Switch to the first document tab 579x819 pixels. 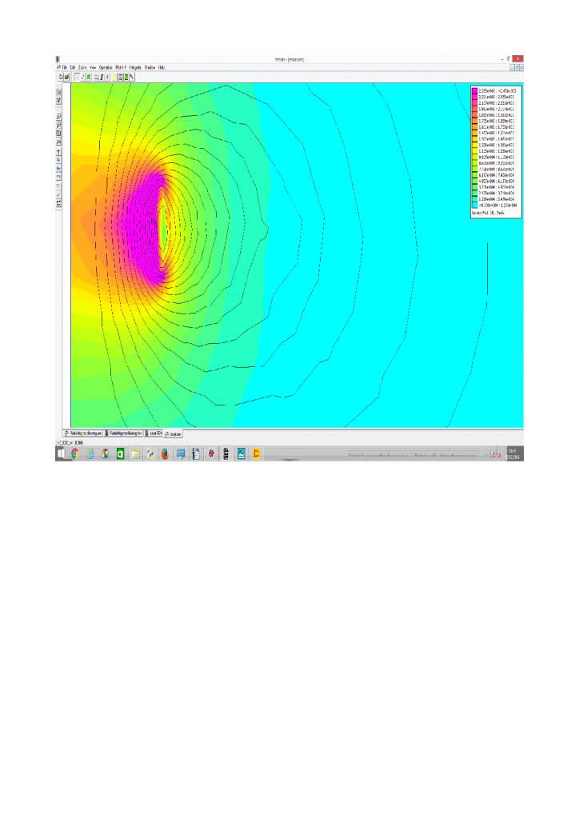(83, 433)
